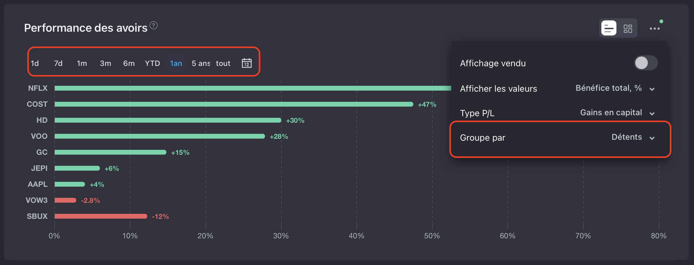Toggle the Affichage vendu switch
This screenshot has height=265, width=694.
[x=645, y=63]
